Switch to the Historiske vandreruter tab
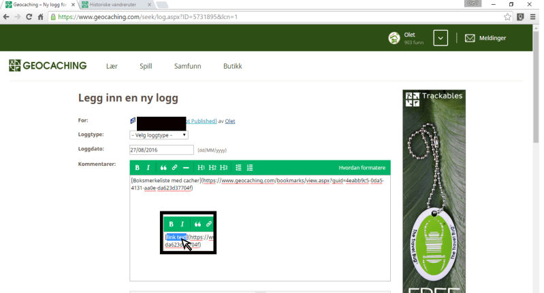Viewport: 544px width, 293px height. point(113,5)
